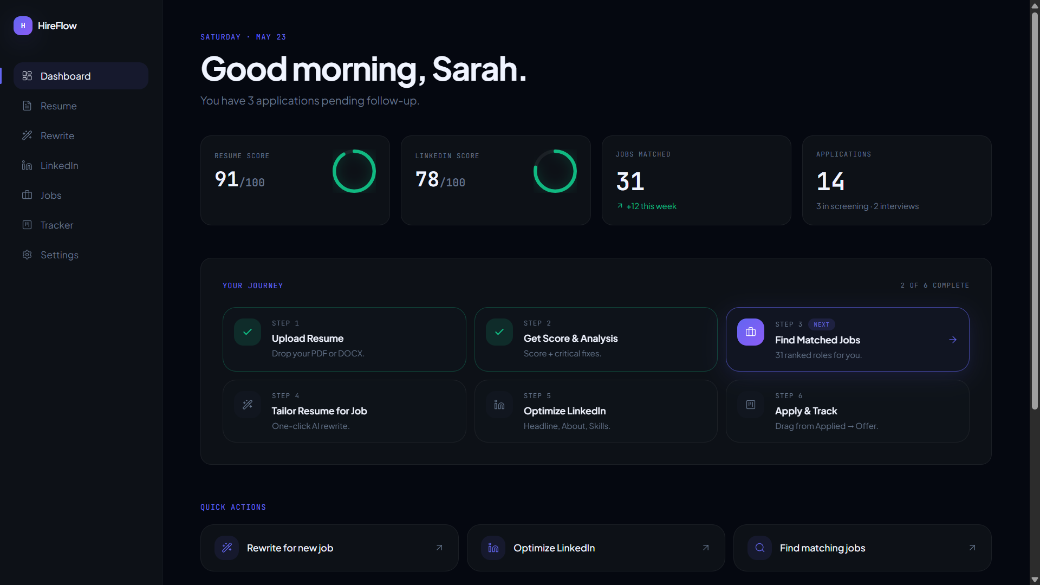Viewport: 1040px width, 585px height.
Task: Click the Dashboard grid icon in sidebar
Action: (x=27, y=76)
